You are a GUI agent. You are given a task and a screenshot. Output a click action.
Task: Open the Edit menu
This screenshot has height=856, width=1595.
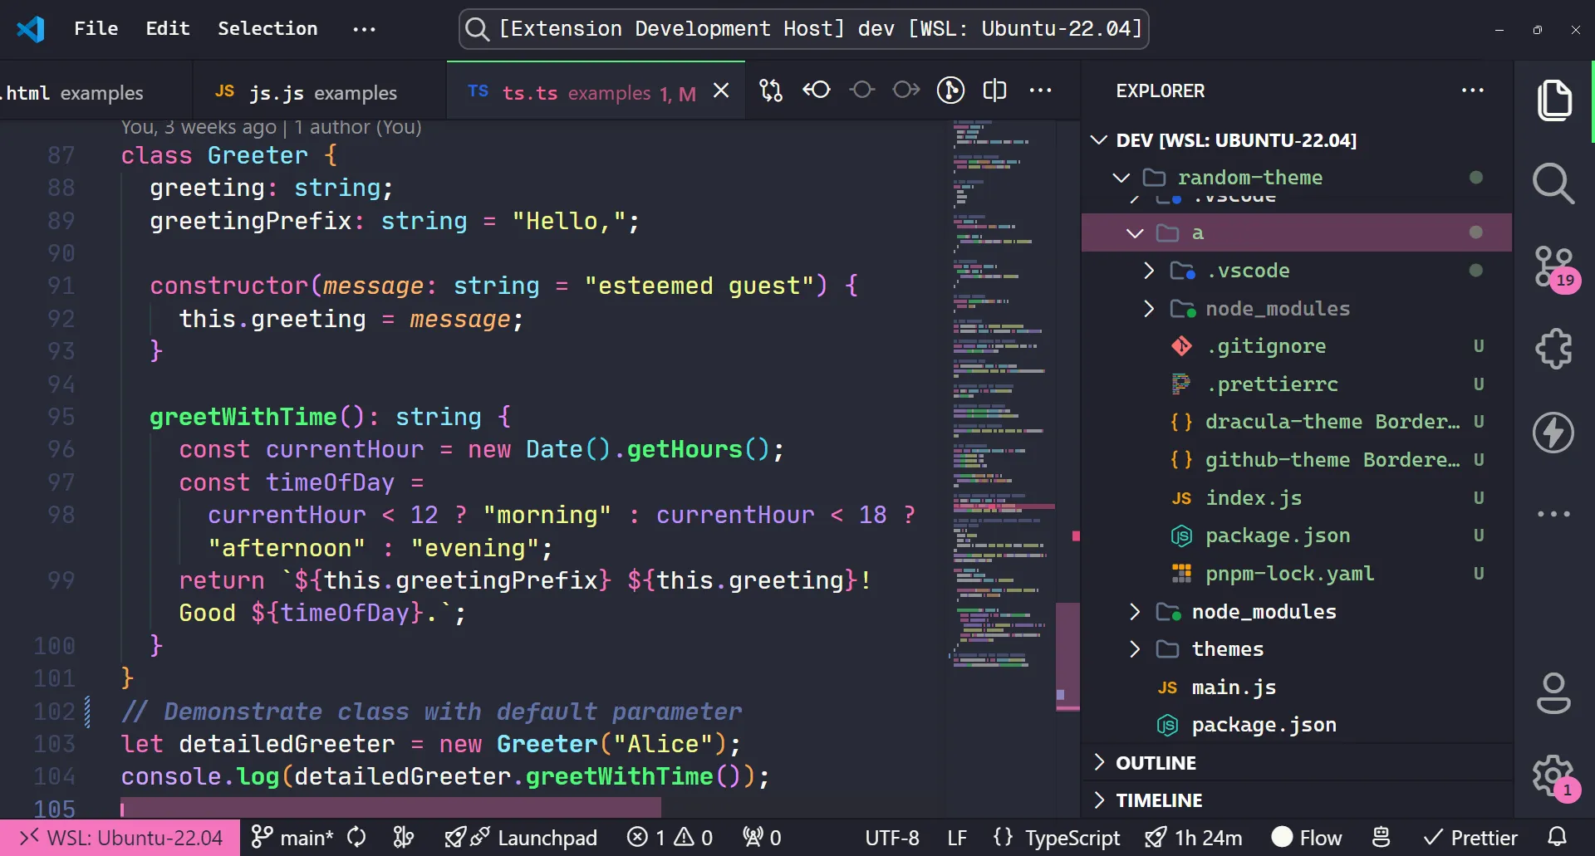click(x=168, y=29)
